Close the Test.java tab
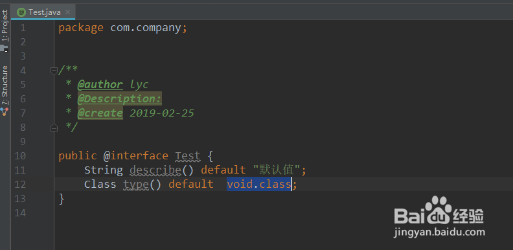513x250 pixels. click(x=67, y=12)
